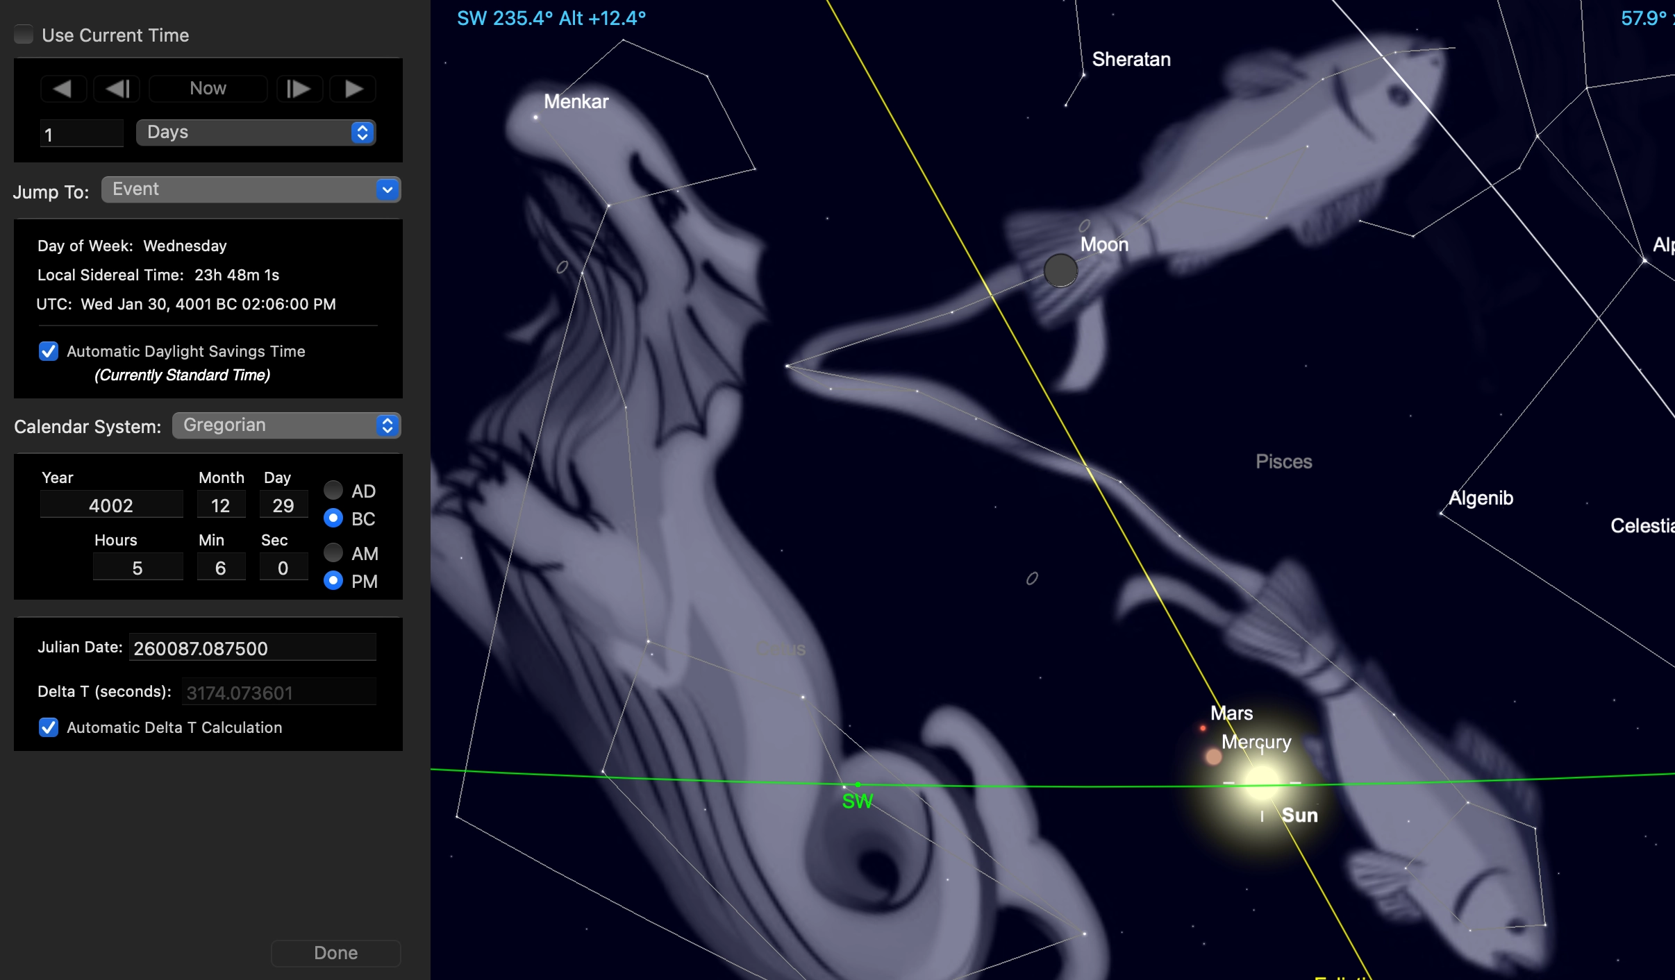Uncheck Automatic Delta T Calculation
The image size is (1675, 980).
point(49,727)
